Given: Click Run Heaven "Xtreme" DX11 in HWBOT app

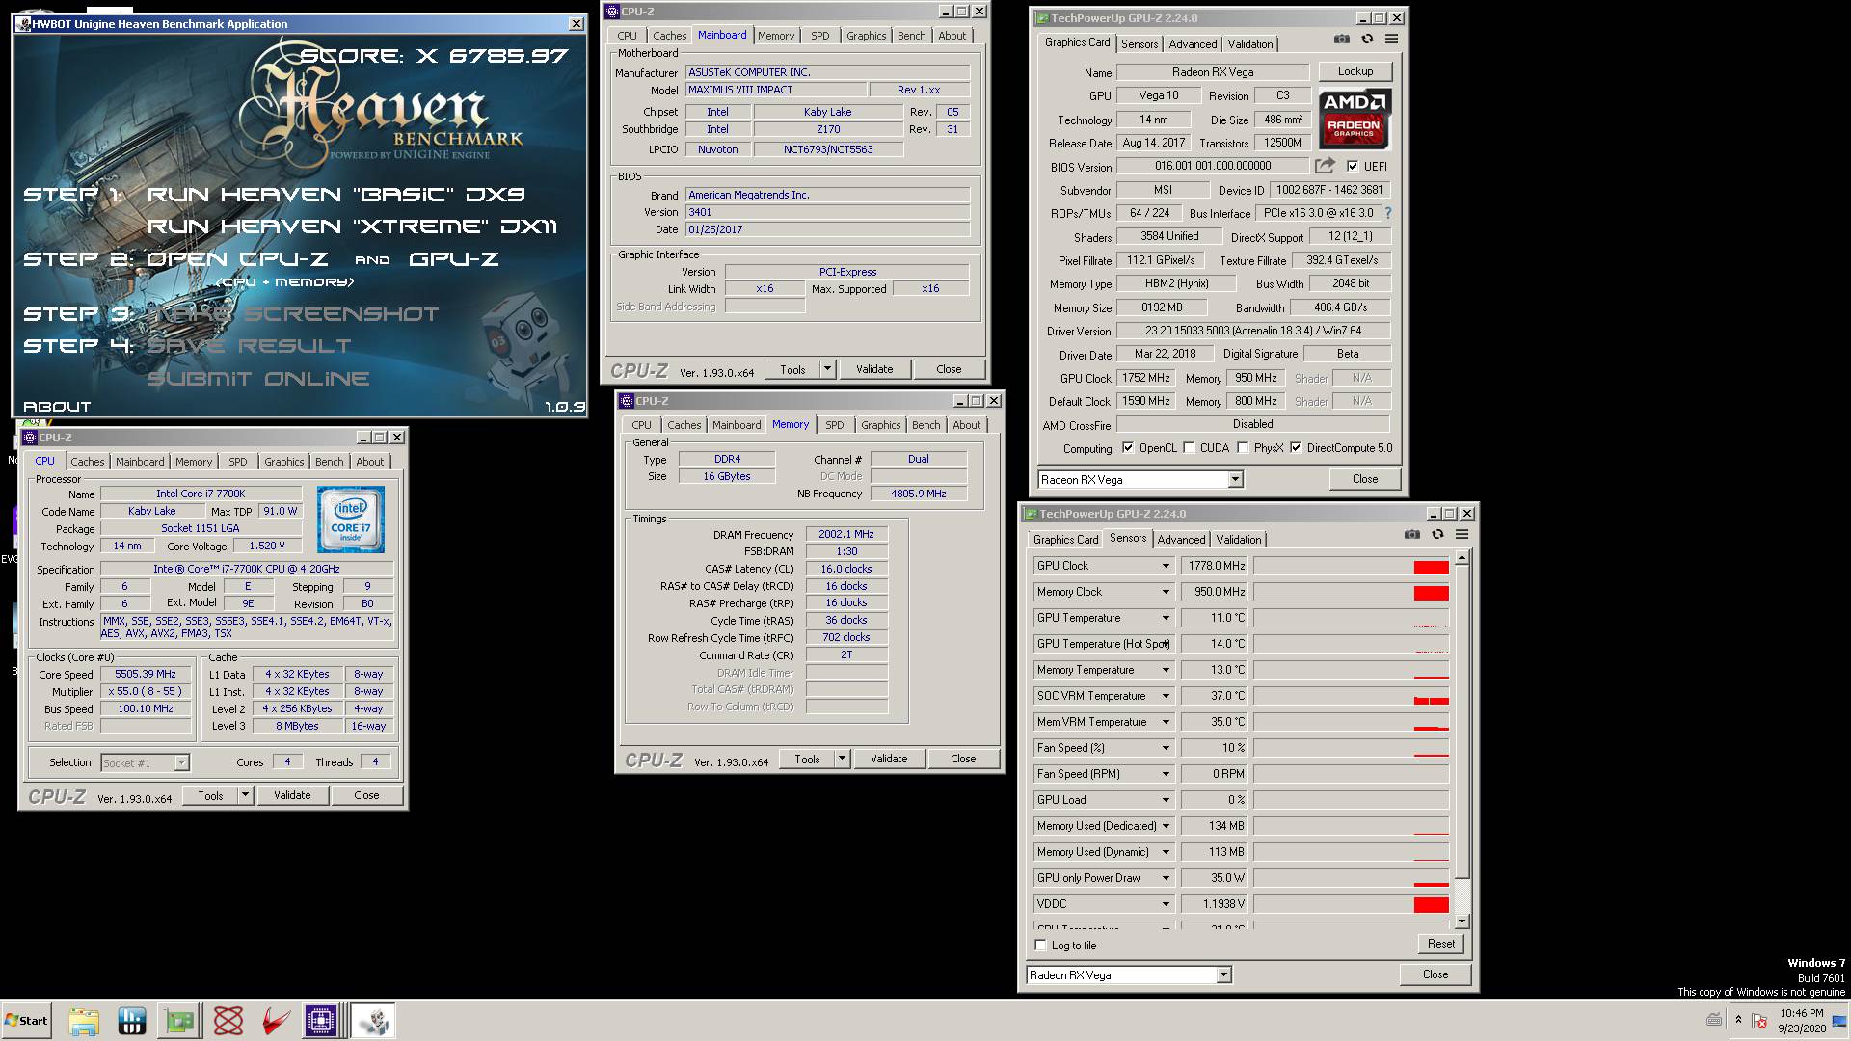Looking at the screenshot, I should [x=352, y=227].
